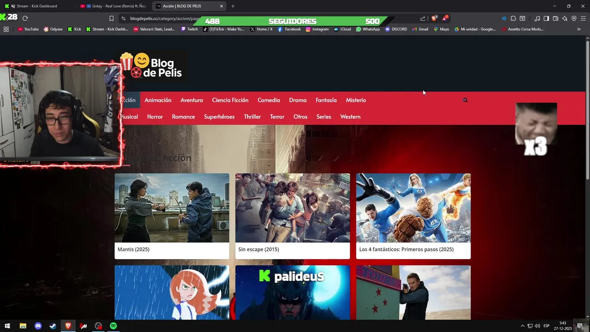Open the Instagram bookmark
The image size is (590, 332).
[317, 29]
